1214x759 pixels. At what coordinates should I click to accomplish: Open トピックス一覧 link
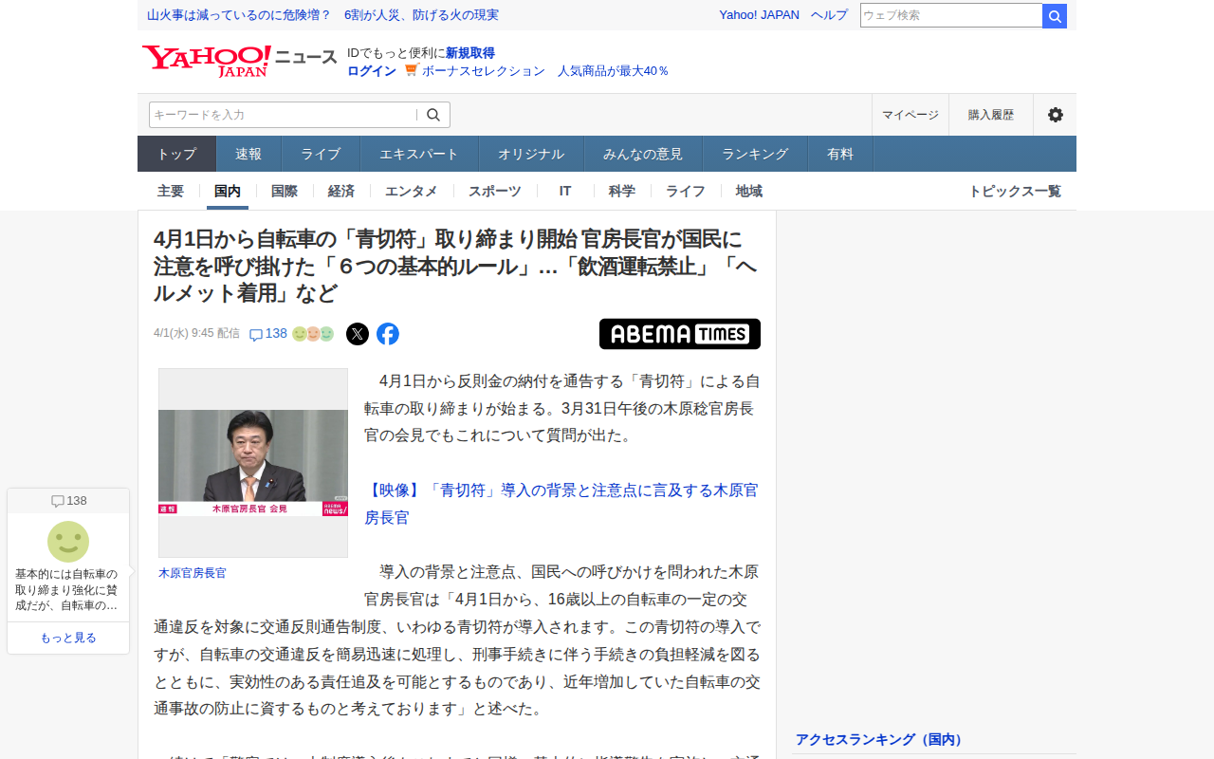pyautogui.click(x=1015, y=191)
